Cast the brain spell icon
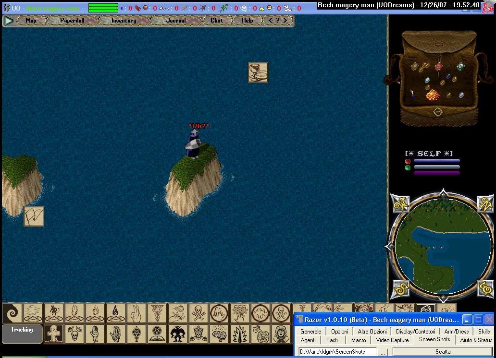This screenshot has height=358, width=496. pos(219,334)
